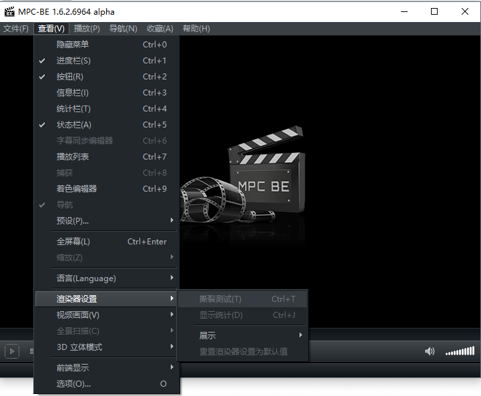Enable the 信息栏(I) information bar
This screenshot has width=481, height=396.
(x=72, y=93)
